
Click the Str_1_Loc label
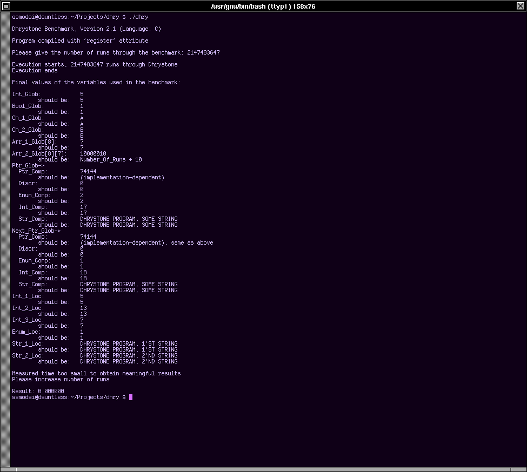coord(28,344)
